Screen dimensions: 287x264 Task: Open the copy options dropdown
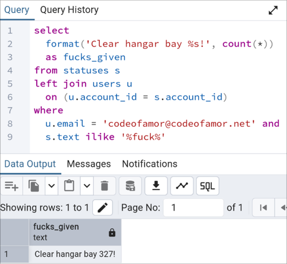coord(52,186)
